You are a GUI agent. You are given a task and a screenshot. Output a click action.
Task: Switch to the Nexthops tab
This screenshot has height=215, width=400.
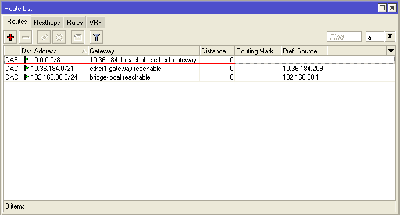pos(47,23)
